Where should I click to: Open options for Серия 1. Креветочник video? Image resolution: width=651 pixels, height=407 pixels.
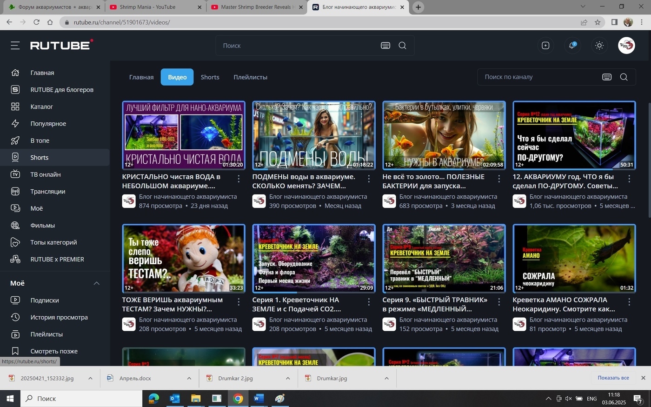tap(369, 302)
